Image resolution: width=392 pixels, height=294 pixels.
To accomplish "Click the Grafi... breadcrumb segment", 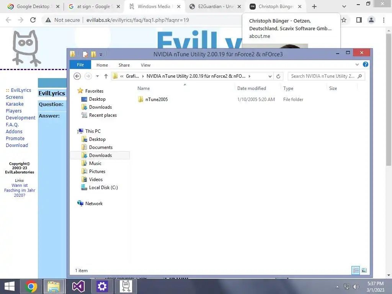I will [x=132, y=76].
